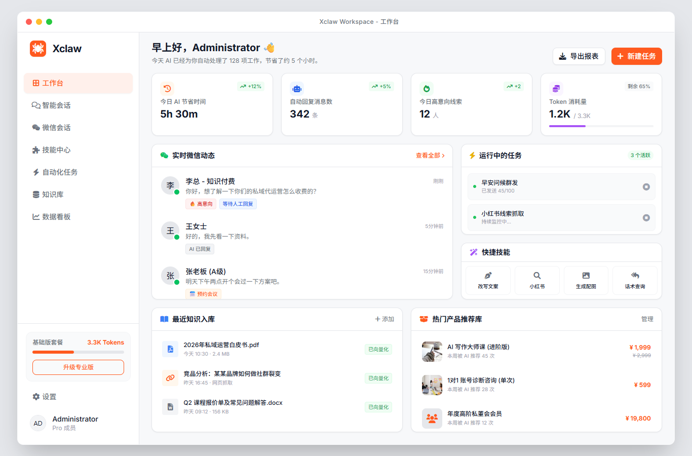Expand 查看全部 for 实时微信动态
Image resolution: width=692 pixels, height=456 pixels.
pos(431,156)
